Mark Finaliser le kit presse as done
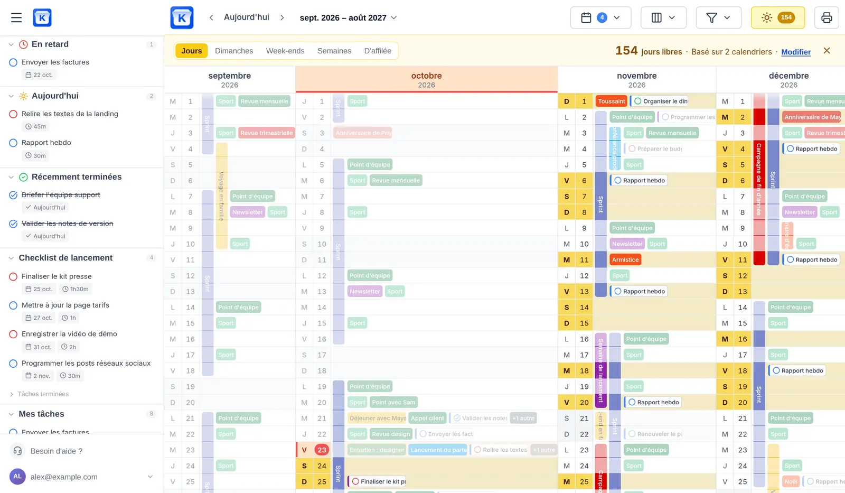Screen dimensions: 845x493 click(14, 276)
